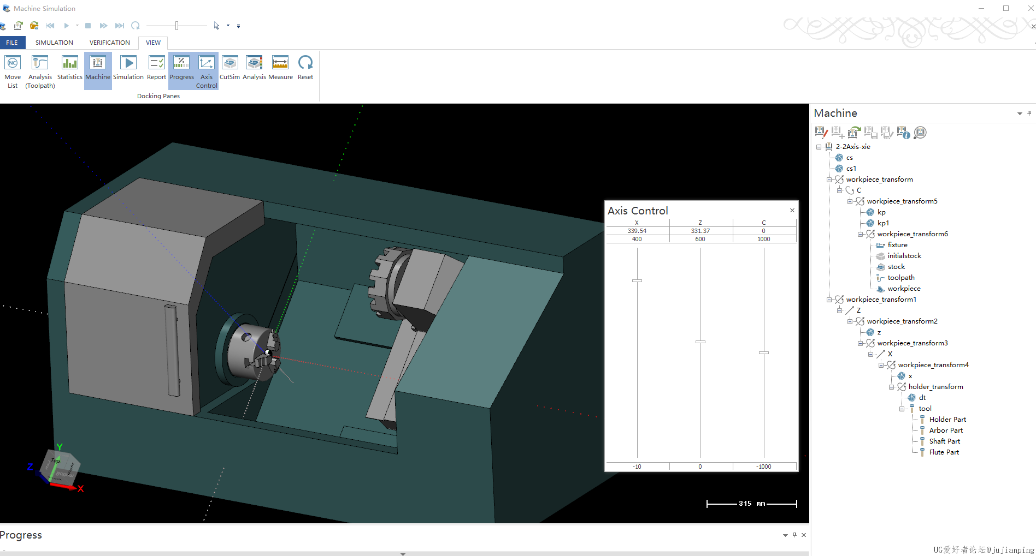Close the Axis Control panel

(792, 210)
